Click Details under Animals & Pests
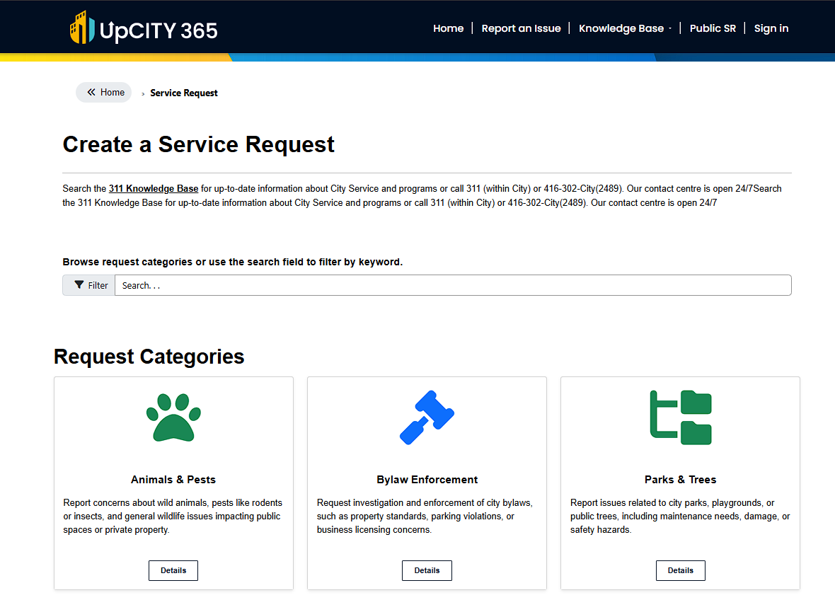835x600 pixels. pyautogui.click(x=173, y=570)
